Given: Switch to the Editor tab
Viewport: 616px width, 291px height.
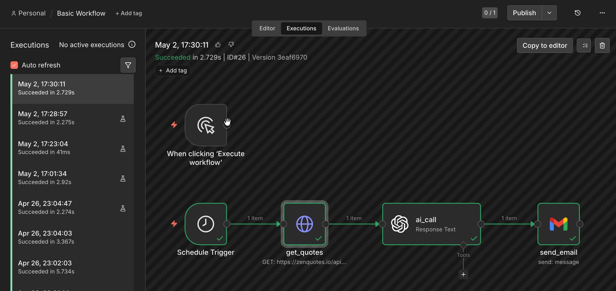Looking at the screenshot, I should pyautogui.click(x=267, y=28).
